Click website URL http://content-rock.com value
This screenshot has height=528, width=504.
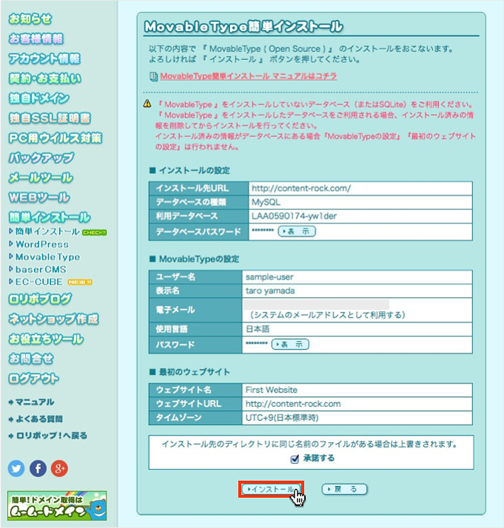[293, 404]
